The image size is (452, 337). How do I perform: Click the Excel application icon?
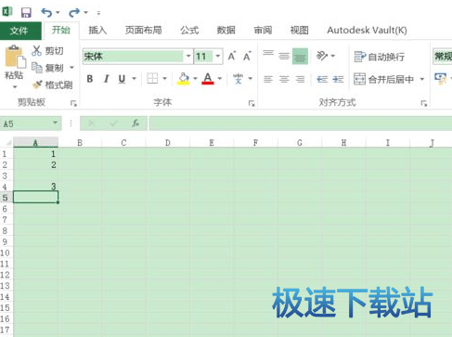pyautogui.click(x=7, y=12)
